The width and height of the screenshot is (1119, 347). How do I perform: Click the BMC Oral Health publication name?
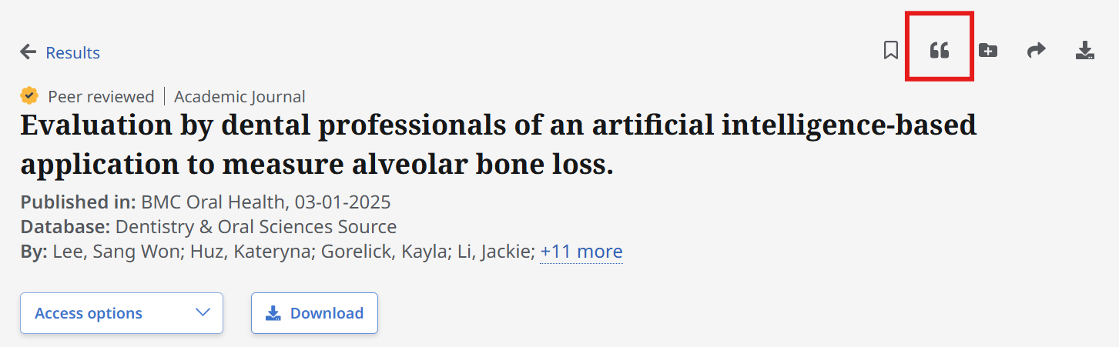tap(213, 202)
